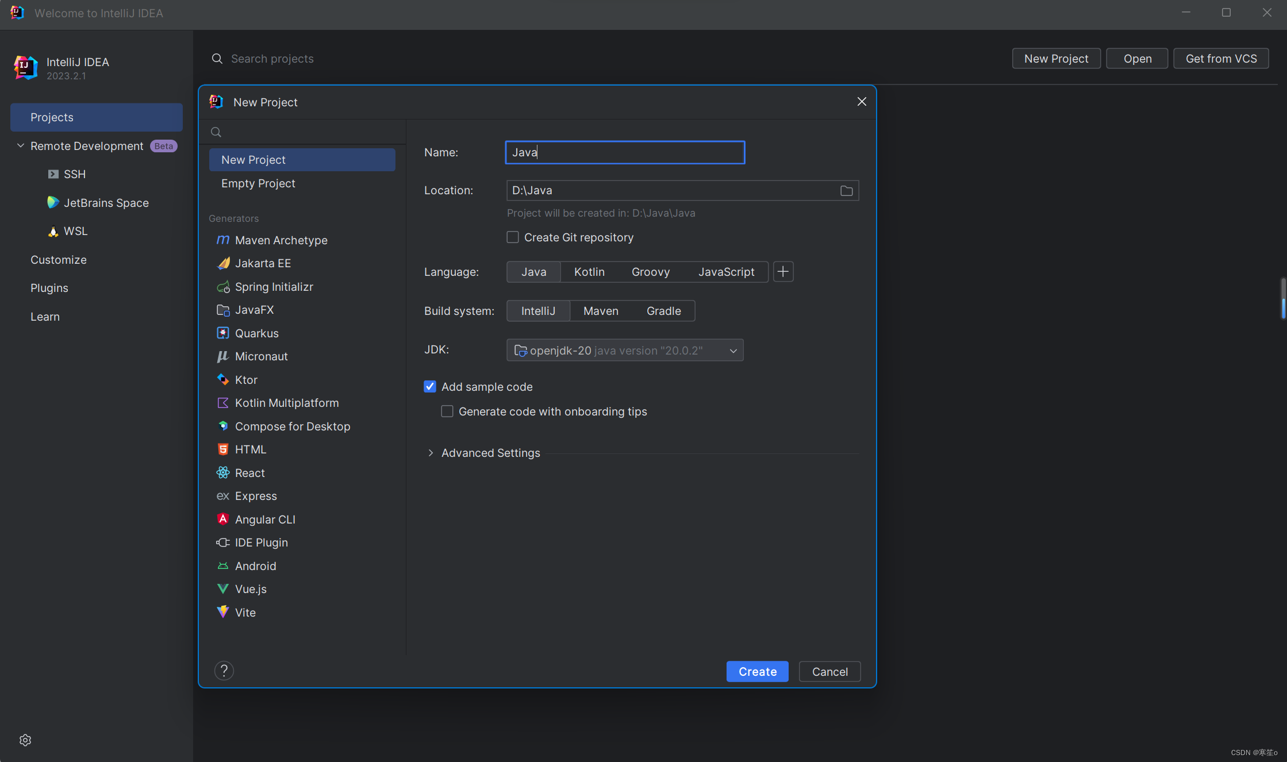This screenshot has width=1287, height=762.
Task: Select Kotlin language option
Action: coord(589,272)
